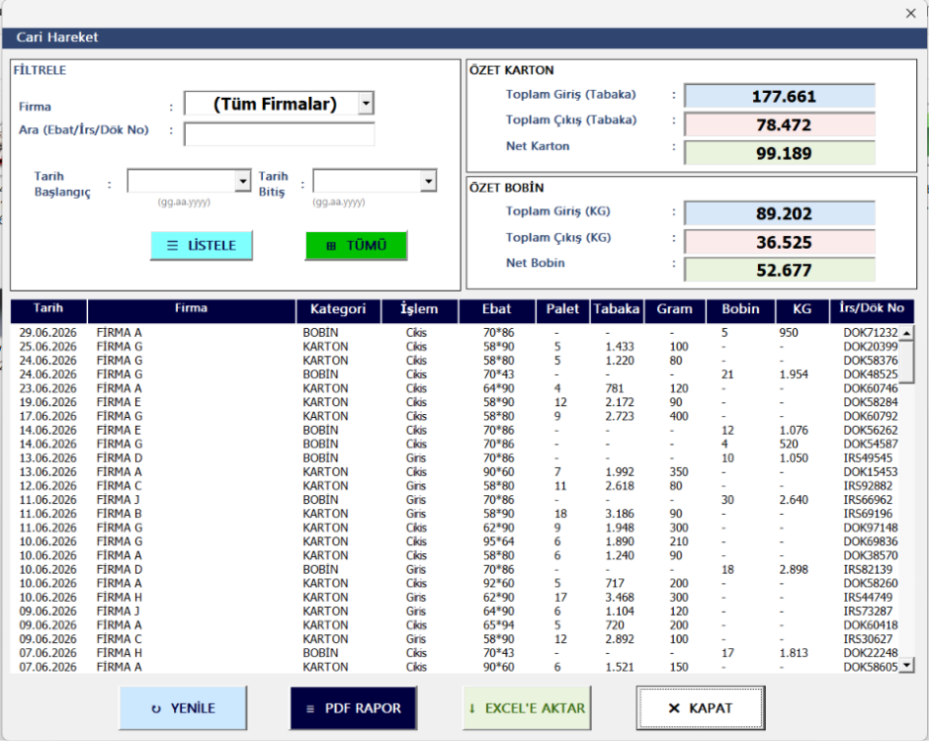929x741 pixels.
Task: Close the window with the X icon
Action: click(910, 13)
